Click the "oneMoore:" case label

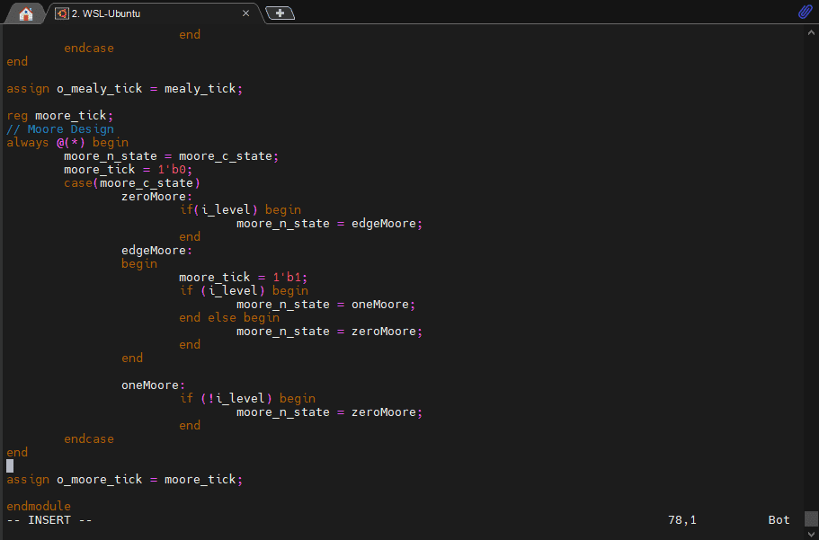pyautogui.click(x=154, y=385)
